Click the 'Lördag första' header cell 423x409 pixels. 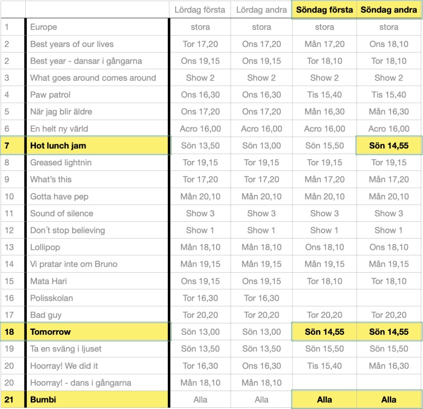click(x=200, y=10)
